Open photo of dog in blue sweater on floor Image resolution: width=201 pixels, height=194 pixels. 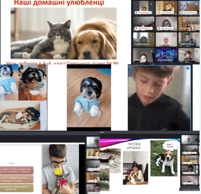(x=89, y=98)
